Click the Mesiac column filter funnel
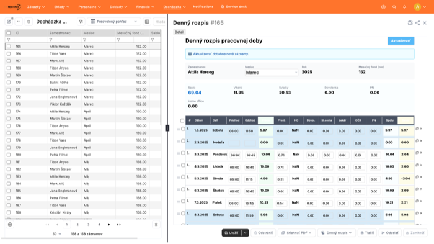 click(84, 40)
